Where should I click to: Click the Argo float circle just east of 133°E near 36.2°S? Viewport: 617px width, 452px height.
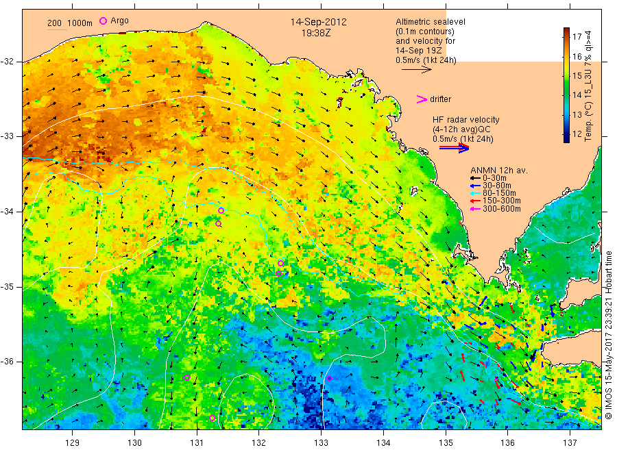point(329,379)
